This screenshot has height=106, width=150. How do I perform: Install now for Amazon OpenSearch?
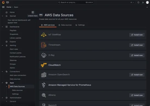[137, 75]
